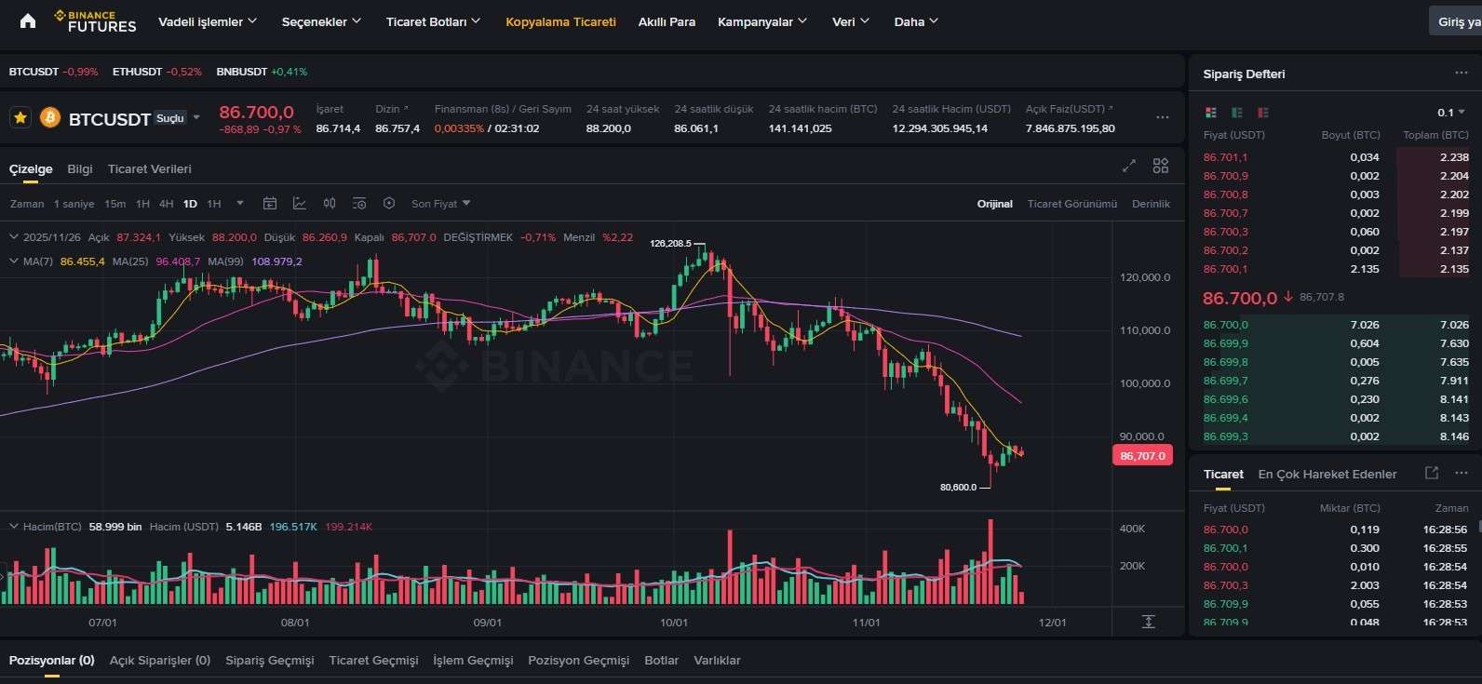The width and height of the screenshot is (1482, 684).
Task: Select the 1 saniye timeframe
Action: point(74,203)
